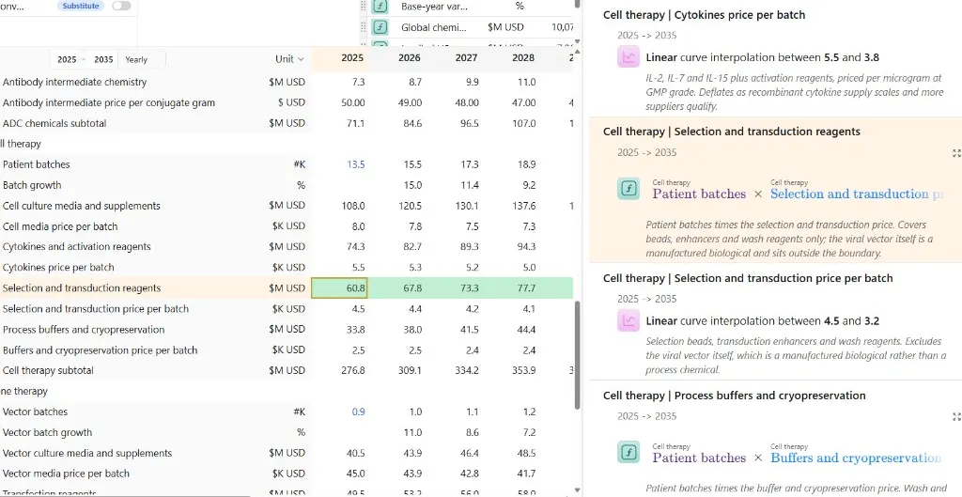
Task: Select Antibody intermediate chemistry row
Action: click(75, 82)
